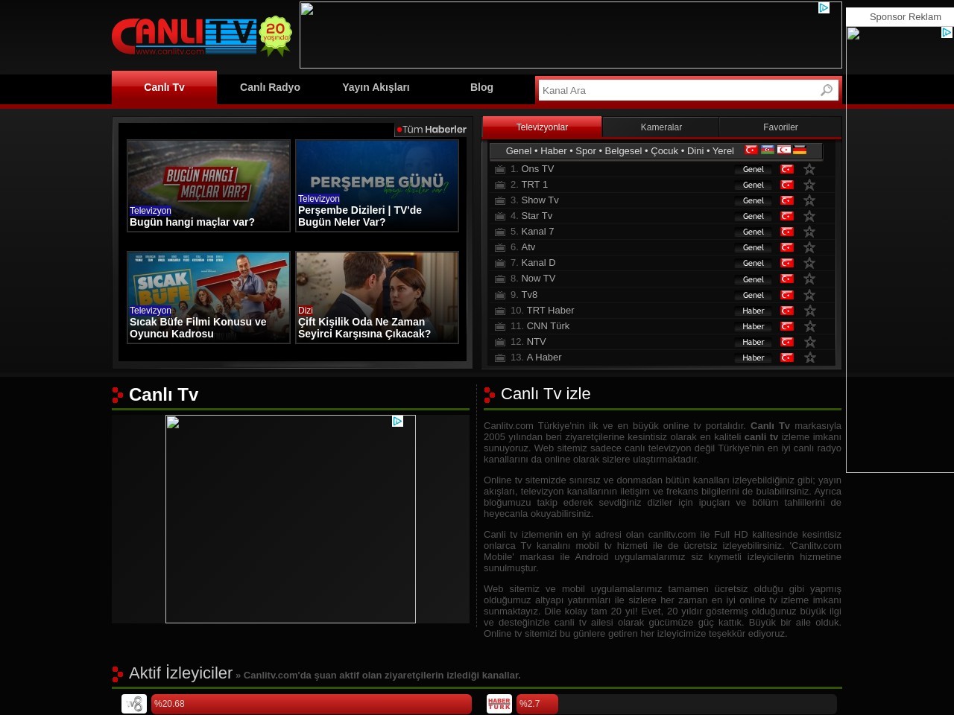The height and width of the screenshot is (715, 954).
Task: Go to Yayın Akışları page
Action: tap(376, 87)
